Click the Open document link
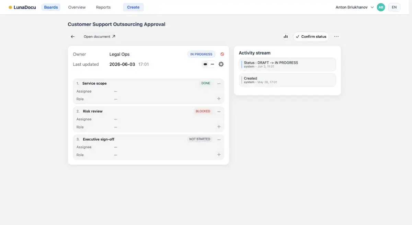The width and height of the screenshot is (412, 225). (x=100, y=36)
